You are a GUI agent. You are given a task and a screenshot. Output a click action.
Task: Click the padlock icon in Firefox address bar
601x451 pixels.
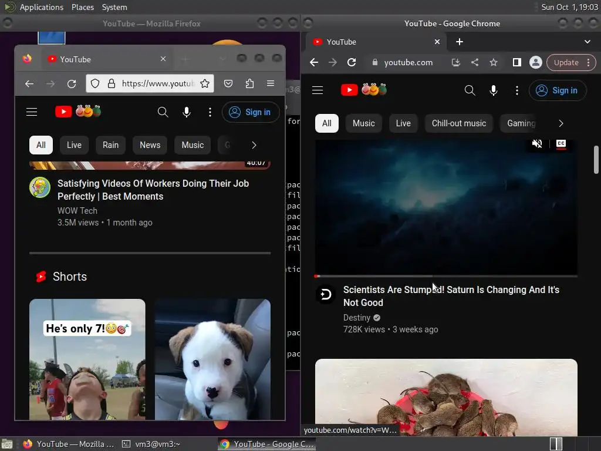[x=112, y=83]
